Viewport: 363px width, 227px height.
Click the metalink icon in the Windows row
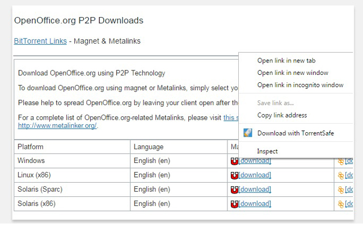click(341, 161)
